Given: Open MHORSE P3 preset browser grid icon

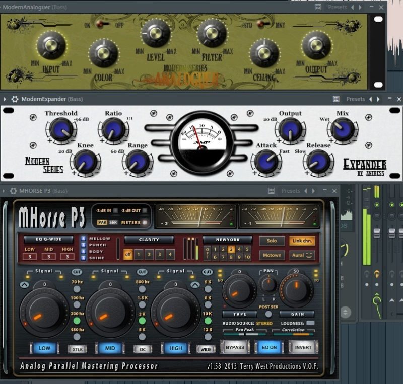Looking at the screenshot, I should point(271,191).
